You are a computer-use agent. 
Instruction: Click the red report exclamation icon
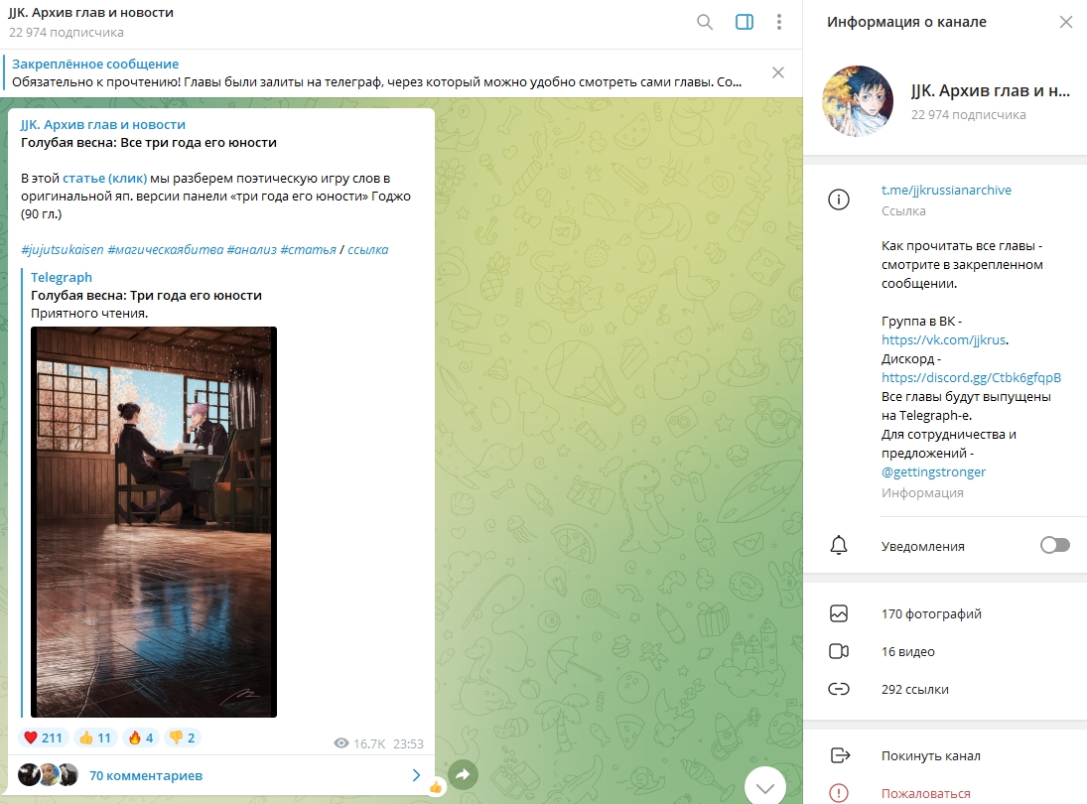[839, 793]
